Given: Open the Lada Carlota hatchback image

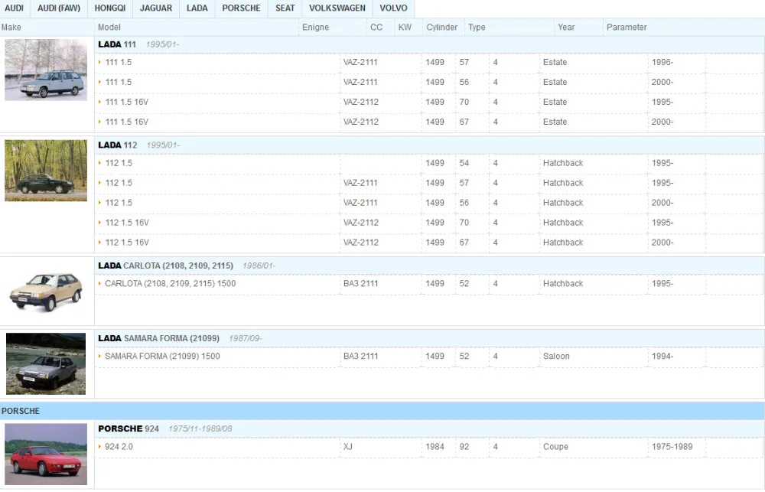Looking at the screenshot, I should [x=46, y=292].
